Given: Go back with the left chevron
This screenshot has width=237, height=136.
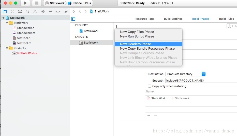Looking at the screenshot, I should 80,11.
